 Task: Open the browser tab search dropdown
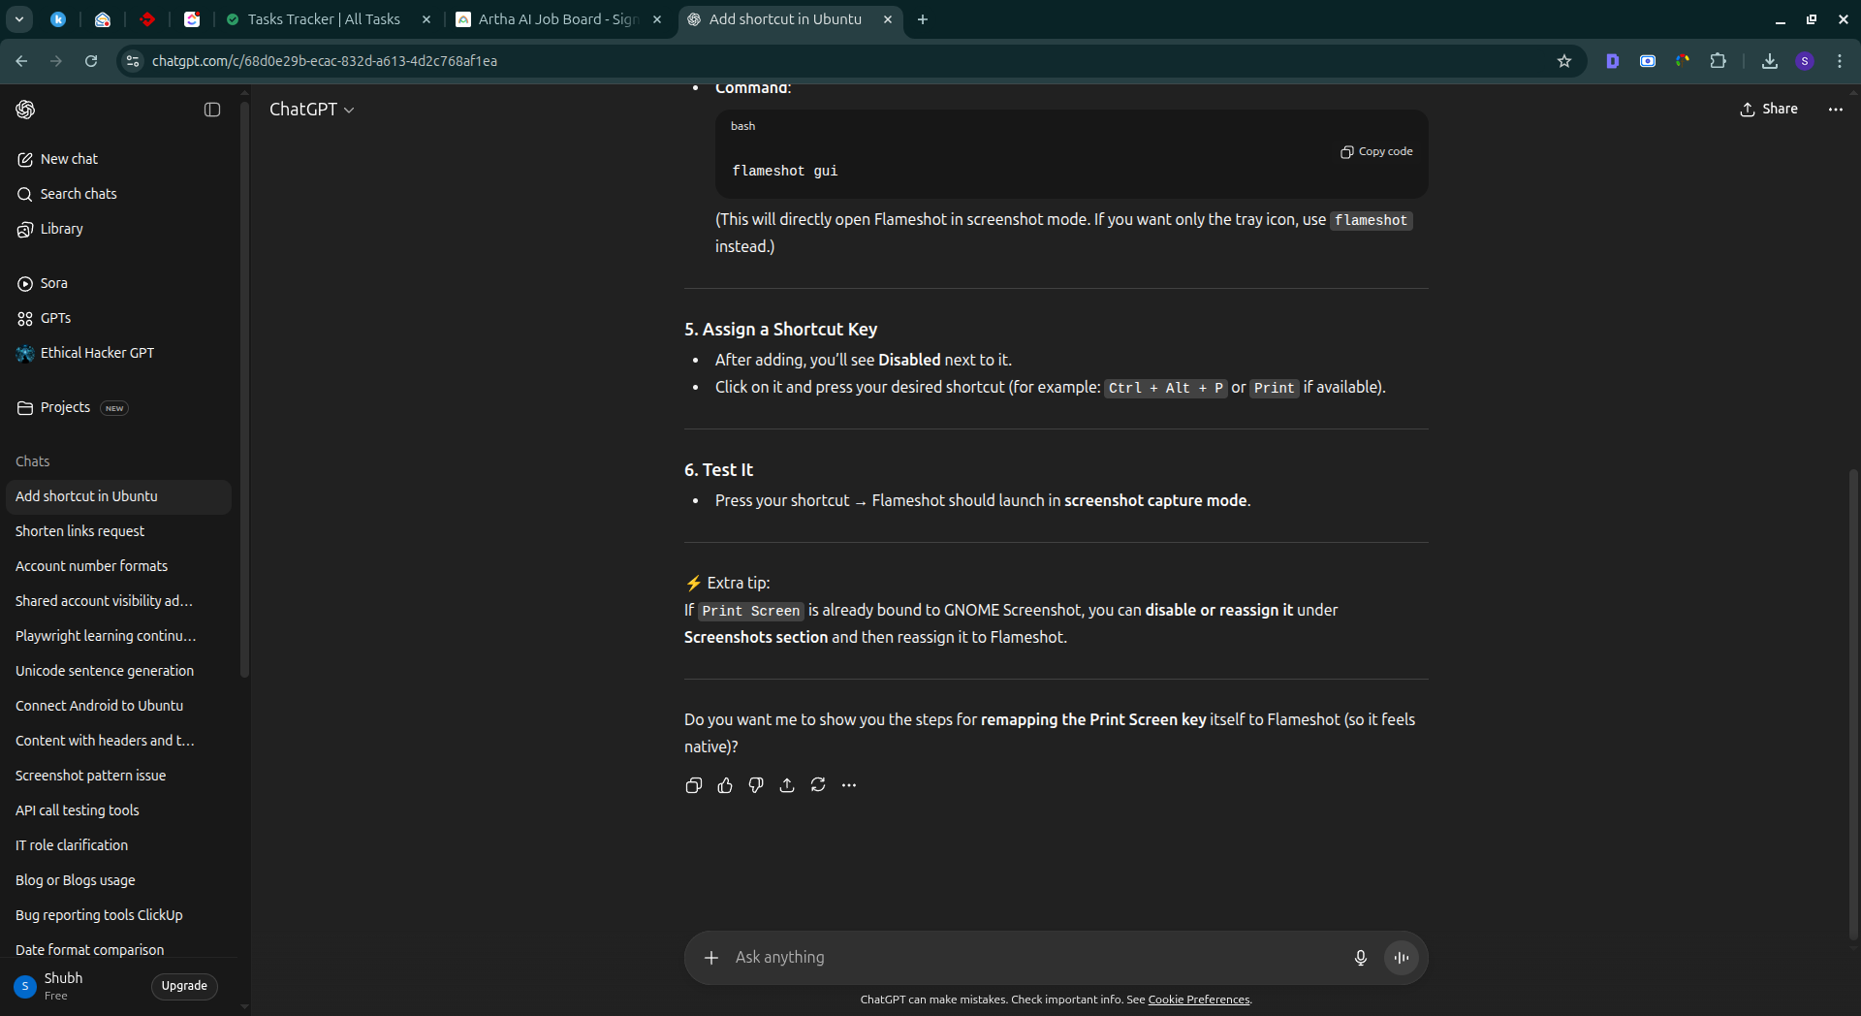tap(18, 19)
